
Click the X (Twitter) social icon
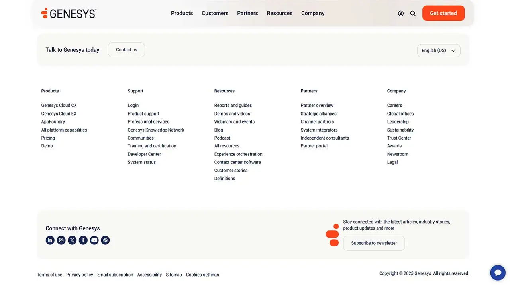(72, 240)
